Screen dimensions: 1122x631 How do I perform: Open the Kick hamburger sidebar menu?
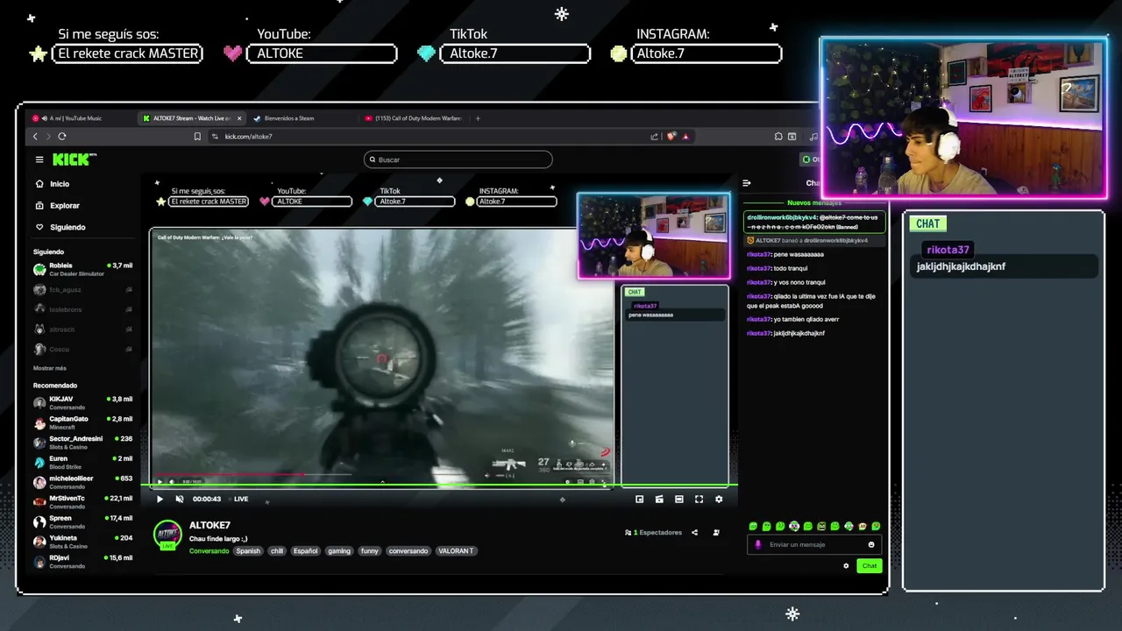tap(39, 160)
